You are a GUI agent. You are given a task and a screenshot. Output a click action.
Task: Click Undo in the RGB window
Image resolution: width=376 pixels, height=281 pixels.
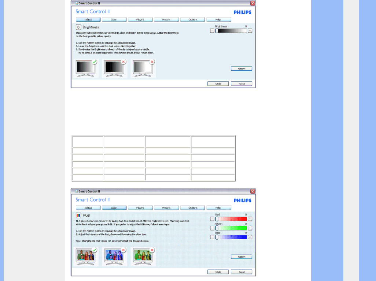coord(218,272)
